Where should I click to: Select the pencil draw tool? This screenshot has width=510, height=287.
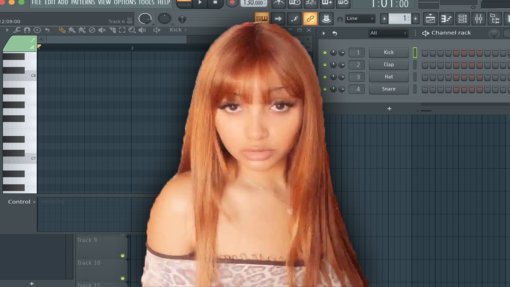point(62,30)
